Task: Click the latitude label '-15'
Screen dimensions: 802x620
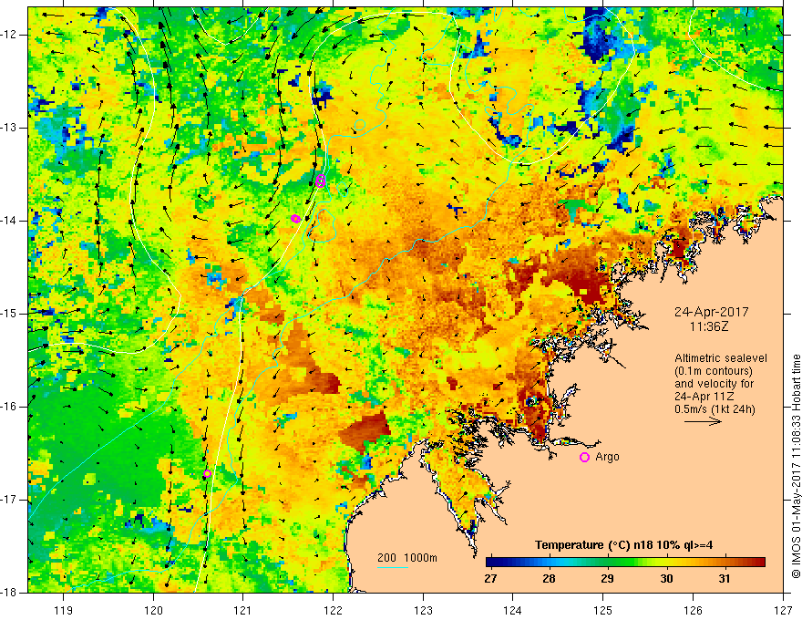Action: (x=10, y=314)
